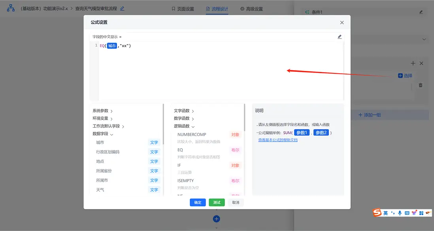The height and width of the screenshot is (231, 434).
Task: Expand the 文字函数 group
Action: 184,111
